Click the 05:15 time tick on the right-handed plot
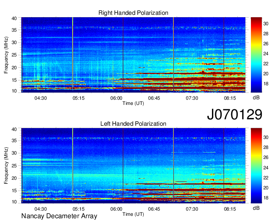273x221 pixels. [x=79, y=98]
